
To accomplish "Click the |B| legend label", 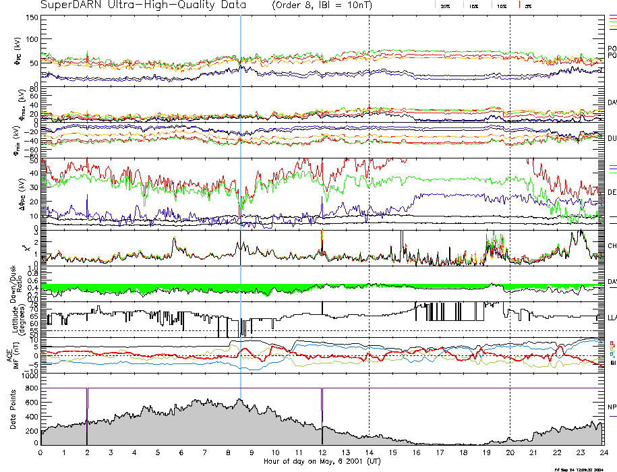I will pos(612,364).
